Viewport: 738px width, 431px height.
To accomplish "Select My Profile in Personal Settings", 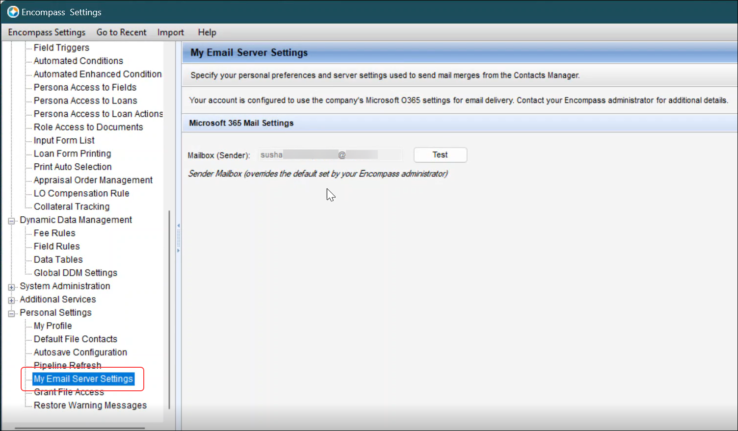I will click(53, 326).
